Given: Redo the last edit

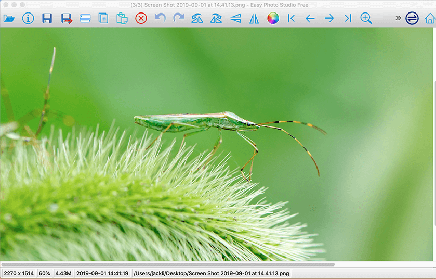Looking at the screenshot, I should (x=179, y=19).
